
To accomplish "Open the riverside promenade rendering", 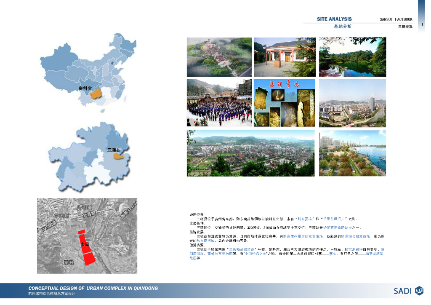I will coord(352,153).
